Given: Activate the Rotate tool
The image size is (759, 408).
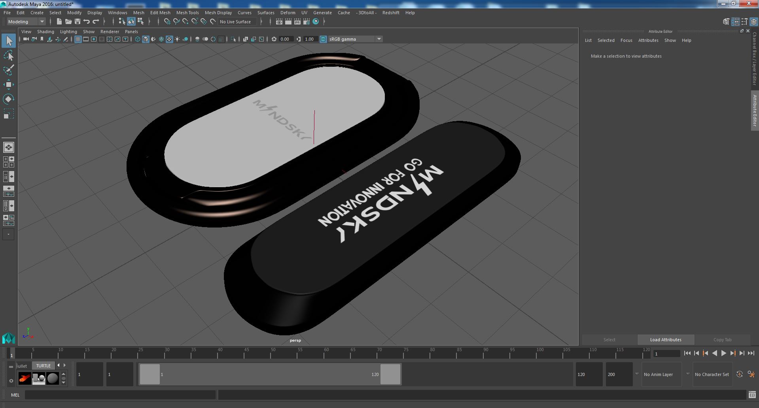Looking at the screenshot, I should coord(9,99).
